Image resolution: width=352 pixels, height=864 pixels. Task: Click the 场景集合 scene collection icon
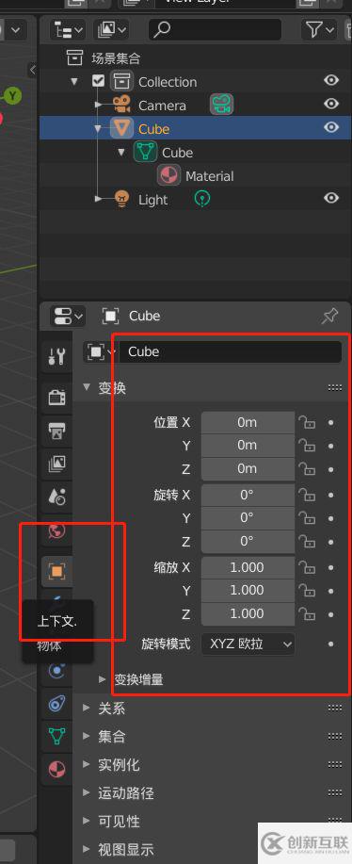74,57
